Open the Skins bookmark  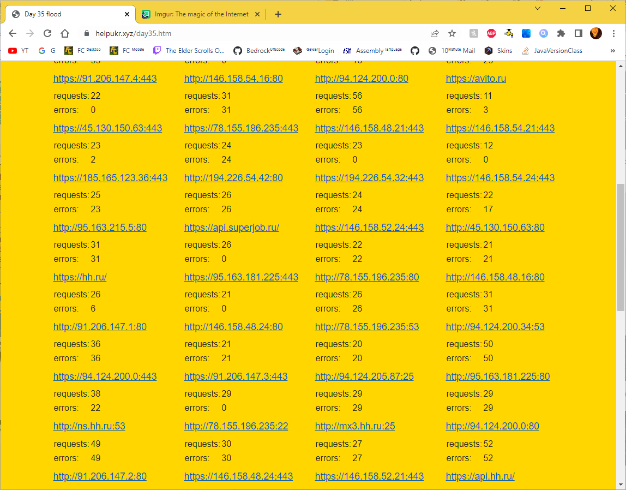pyautogui.click(x=498, y=51)
